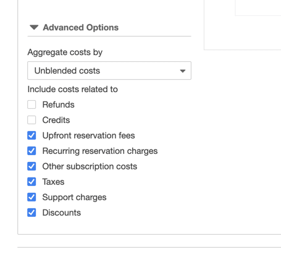Click the Credits label text
The height and width of the screenshot is (254, 281).
tap(56, 120)
